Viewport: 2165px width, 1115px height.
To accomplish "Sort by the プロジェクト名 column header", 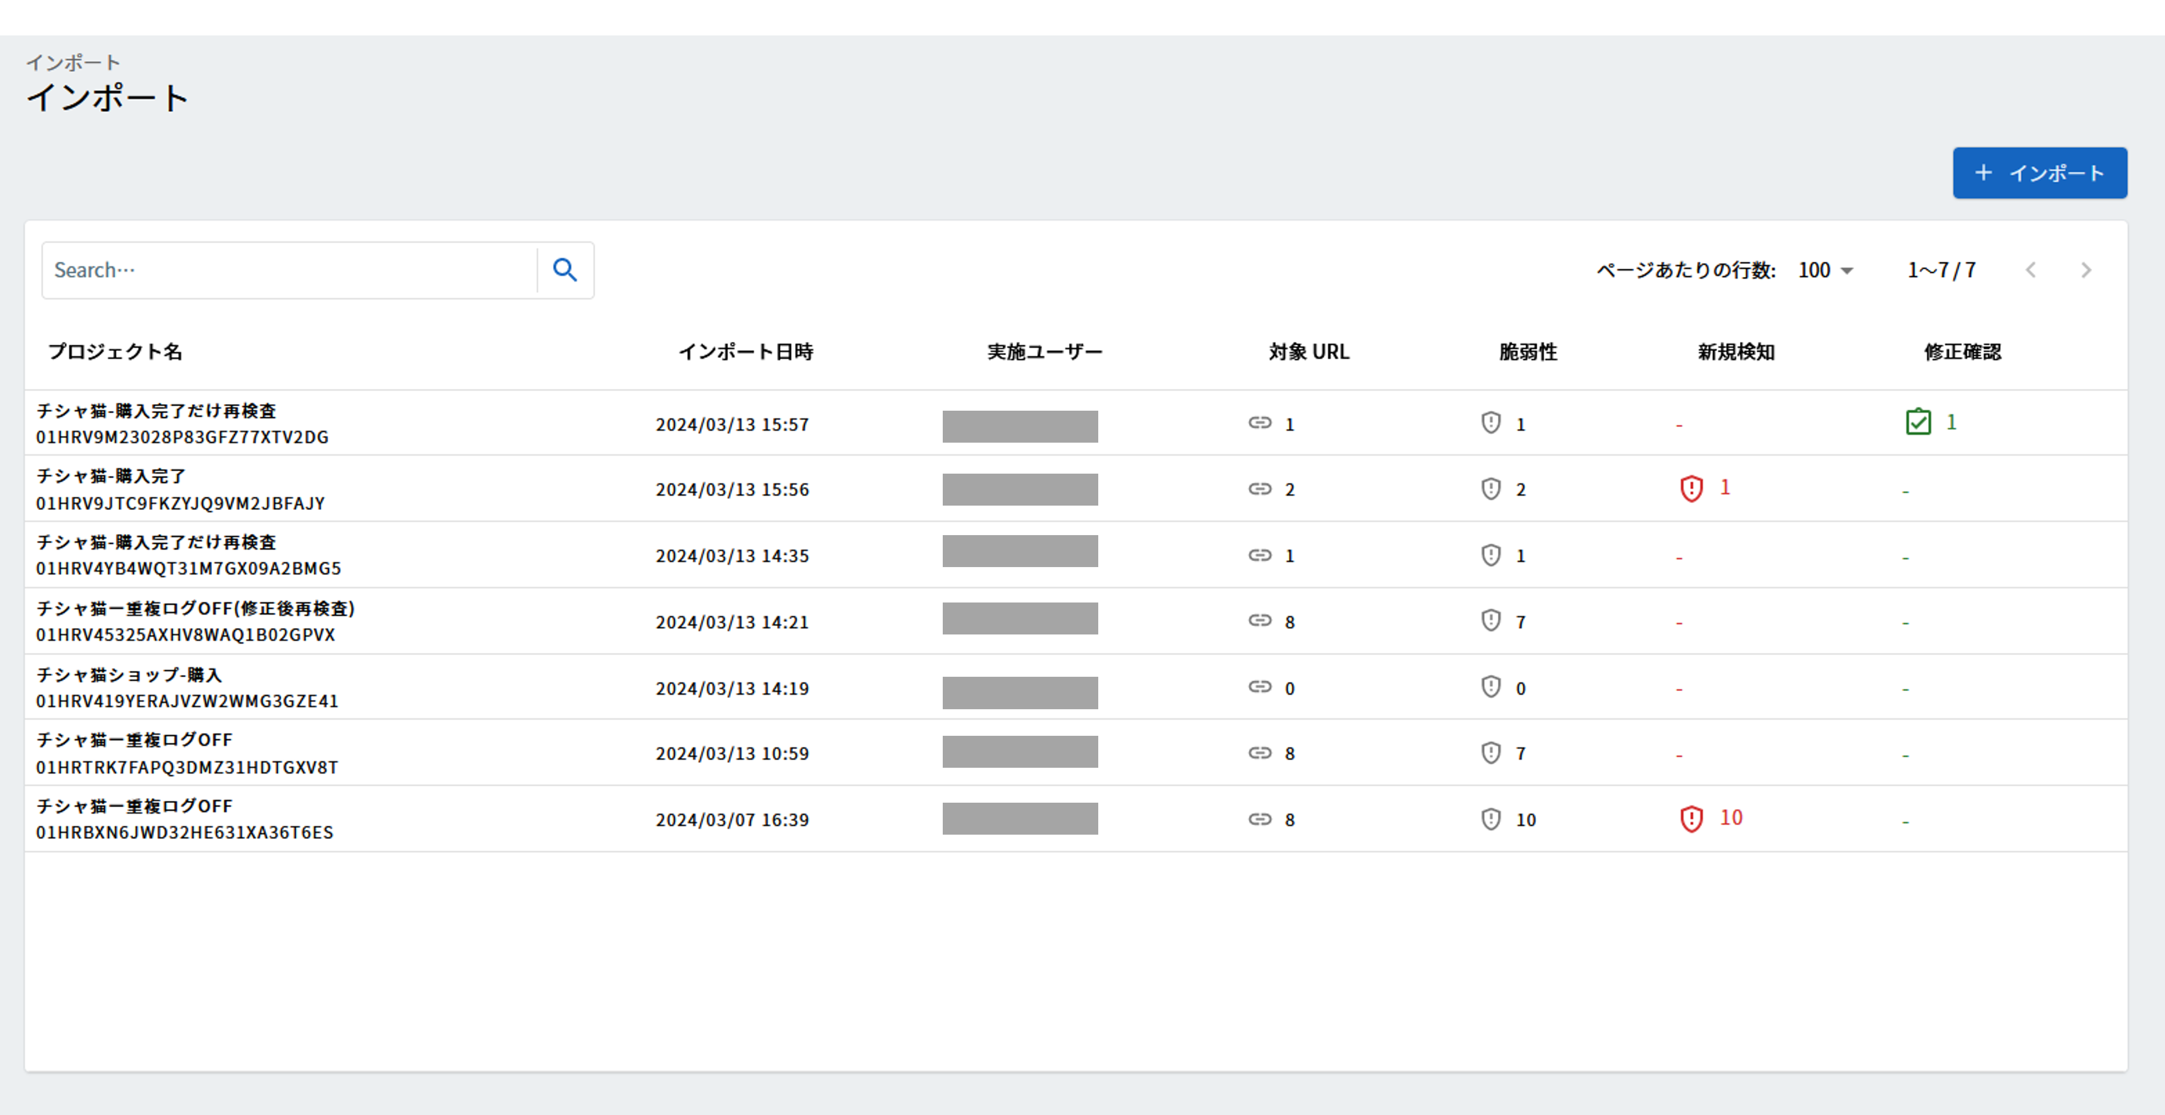I will click(x=117, y=352).
